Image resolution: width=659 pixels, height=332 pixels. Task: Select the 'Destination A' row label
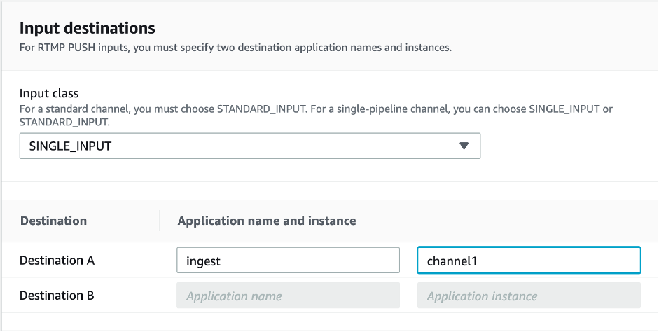pos(57,260)
